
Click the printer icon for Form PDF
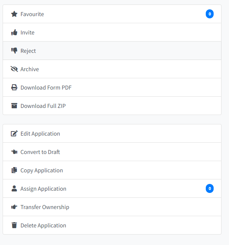14,87
